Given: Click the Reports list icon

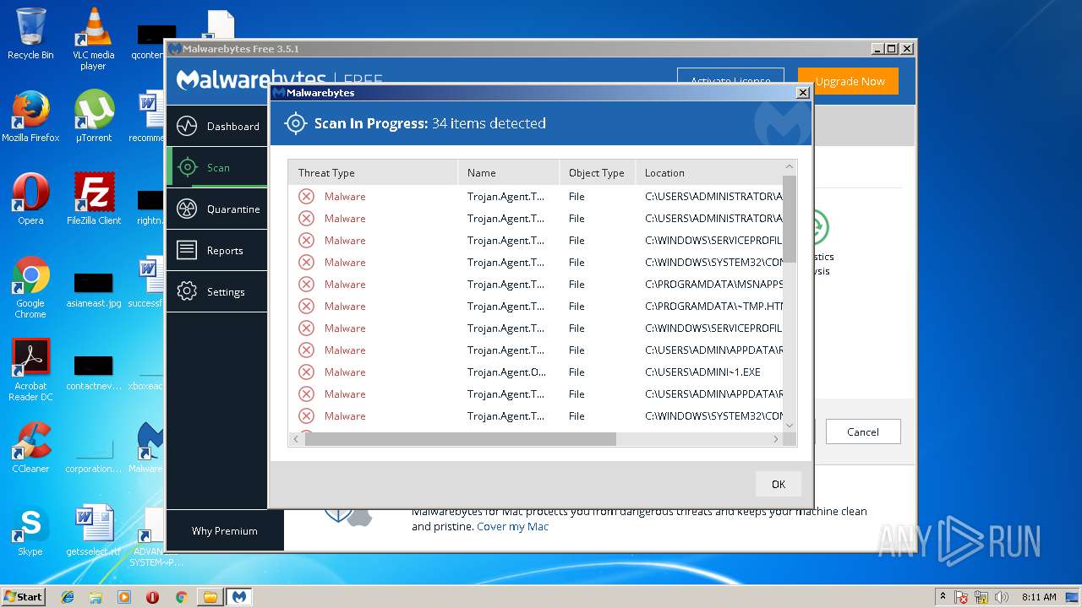Looking at the screenshot, I should point(187,251).
